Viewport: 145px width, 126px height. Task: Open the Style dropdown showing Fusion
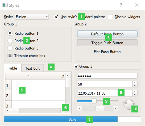pyautogui.click(x=32, y=17)
